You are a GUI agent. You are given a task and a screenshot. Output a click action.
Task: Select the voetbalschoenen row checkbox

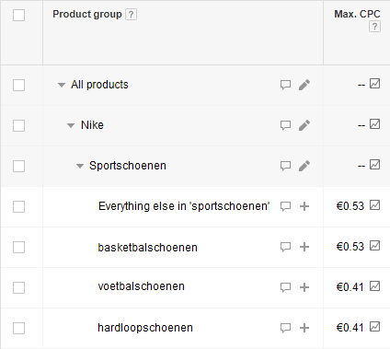(x=18, y=287)
